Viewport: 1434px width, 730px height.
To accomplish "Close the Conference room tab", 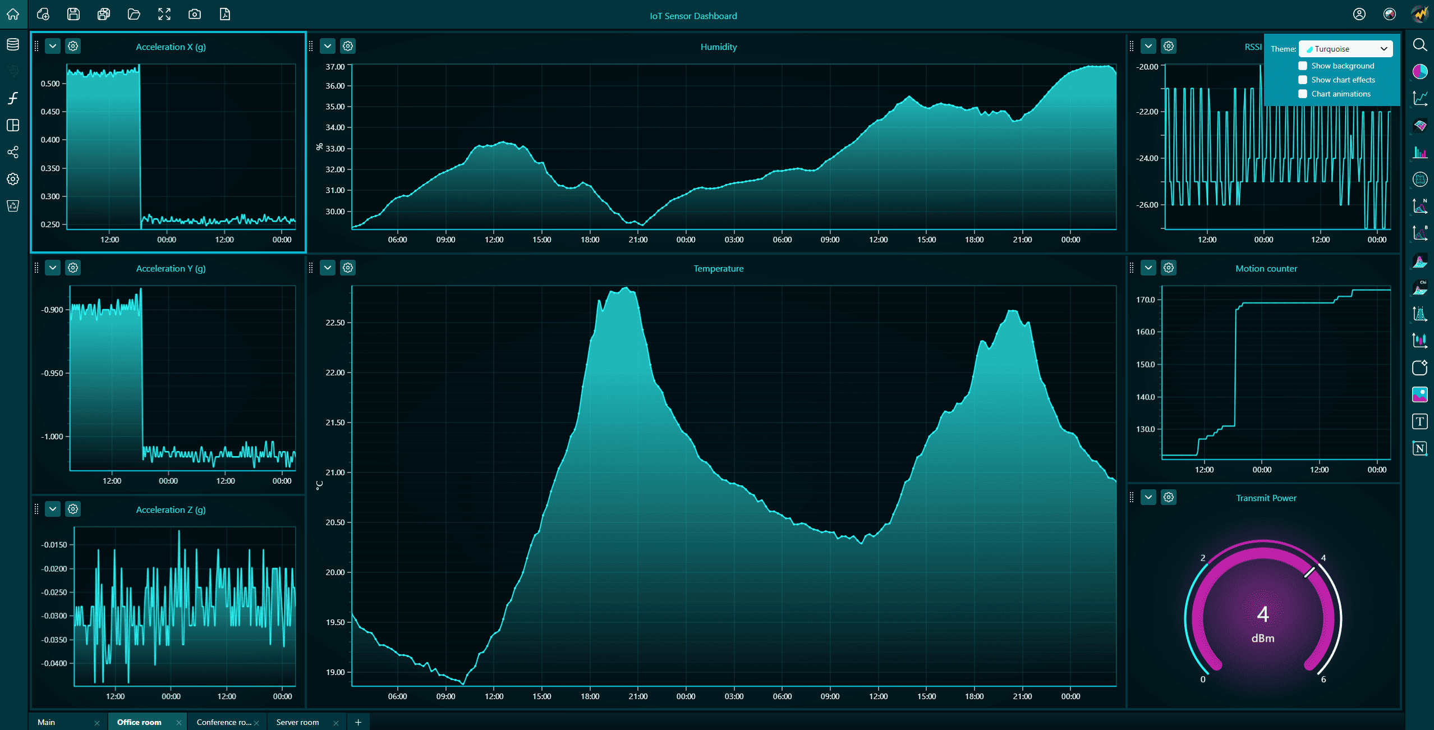I will 256,723.
